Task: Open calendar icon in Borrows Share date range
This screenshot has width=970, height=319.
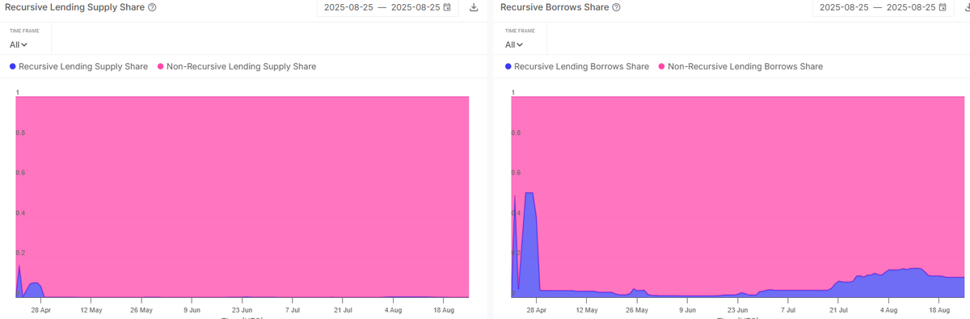Action: coord(943,7)
